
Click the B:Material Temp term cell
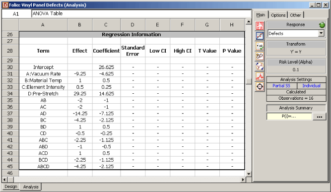(43, 80)
